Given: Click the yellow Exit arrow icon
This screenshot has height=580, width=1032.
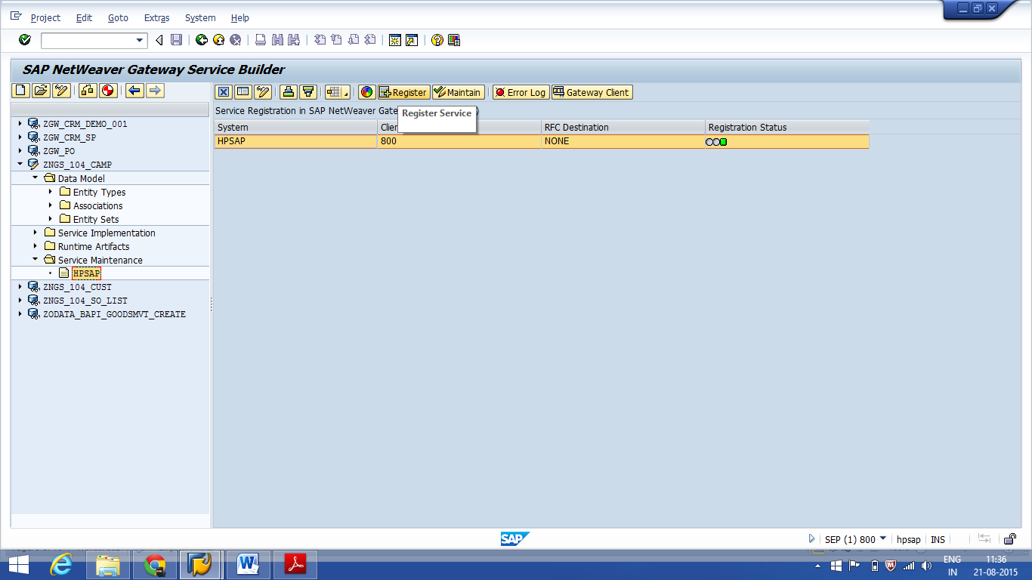Looking at the screenshot, I should coord(218,40).
